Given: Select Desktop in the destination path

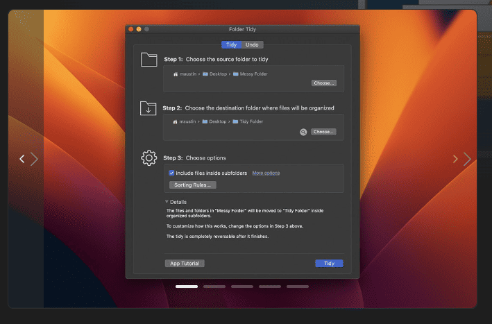Looking at the screenshot, I should coord(214,121).
